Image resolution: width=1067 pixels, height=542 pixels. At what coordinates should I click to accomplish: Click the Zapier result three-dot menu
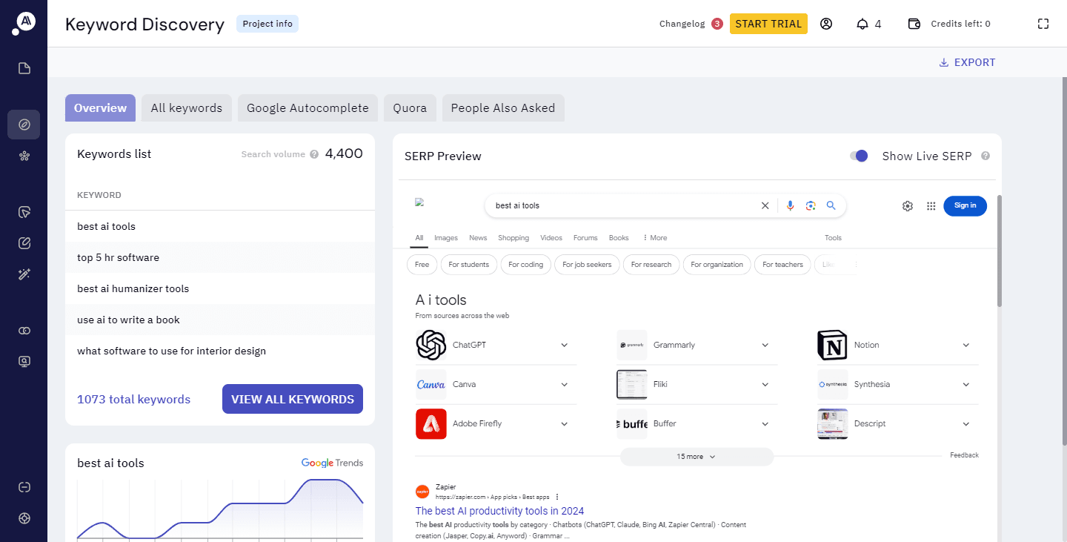(x=557, y=497)
